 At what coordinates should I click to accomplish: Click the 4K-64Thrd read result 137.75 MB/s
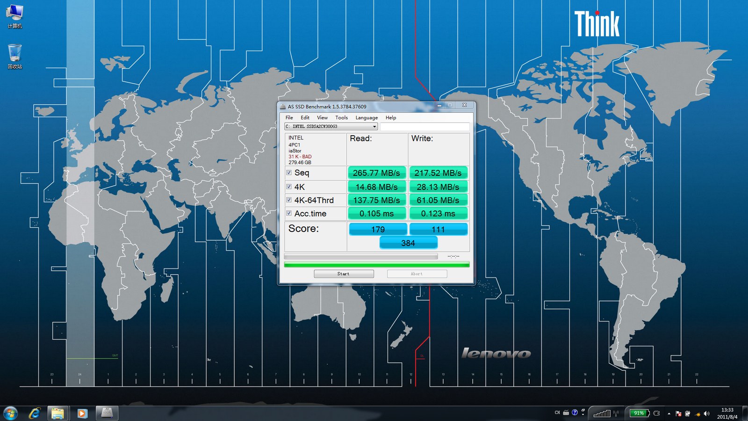pyautogui.click(x=377, y=200)
